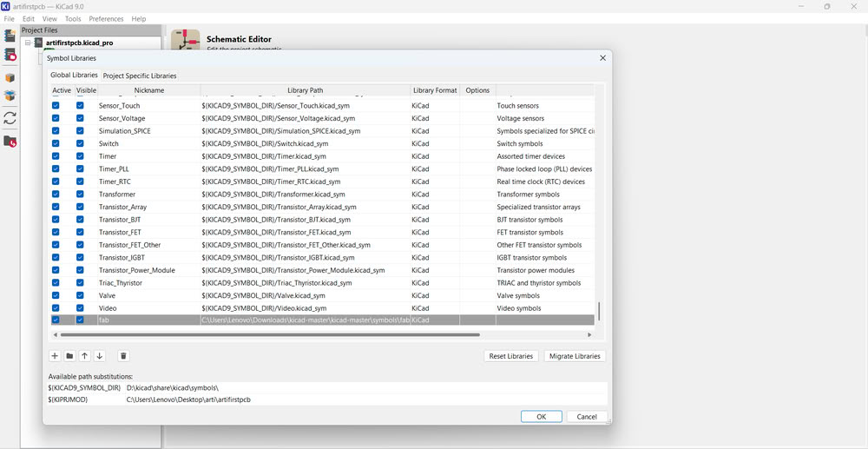Click the KiCad logo in title bar
868x449 pixels.
coord(5,6)
